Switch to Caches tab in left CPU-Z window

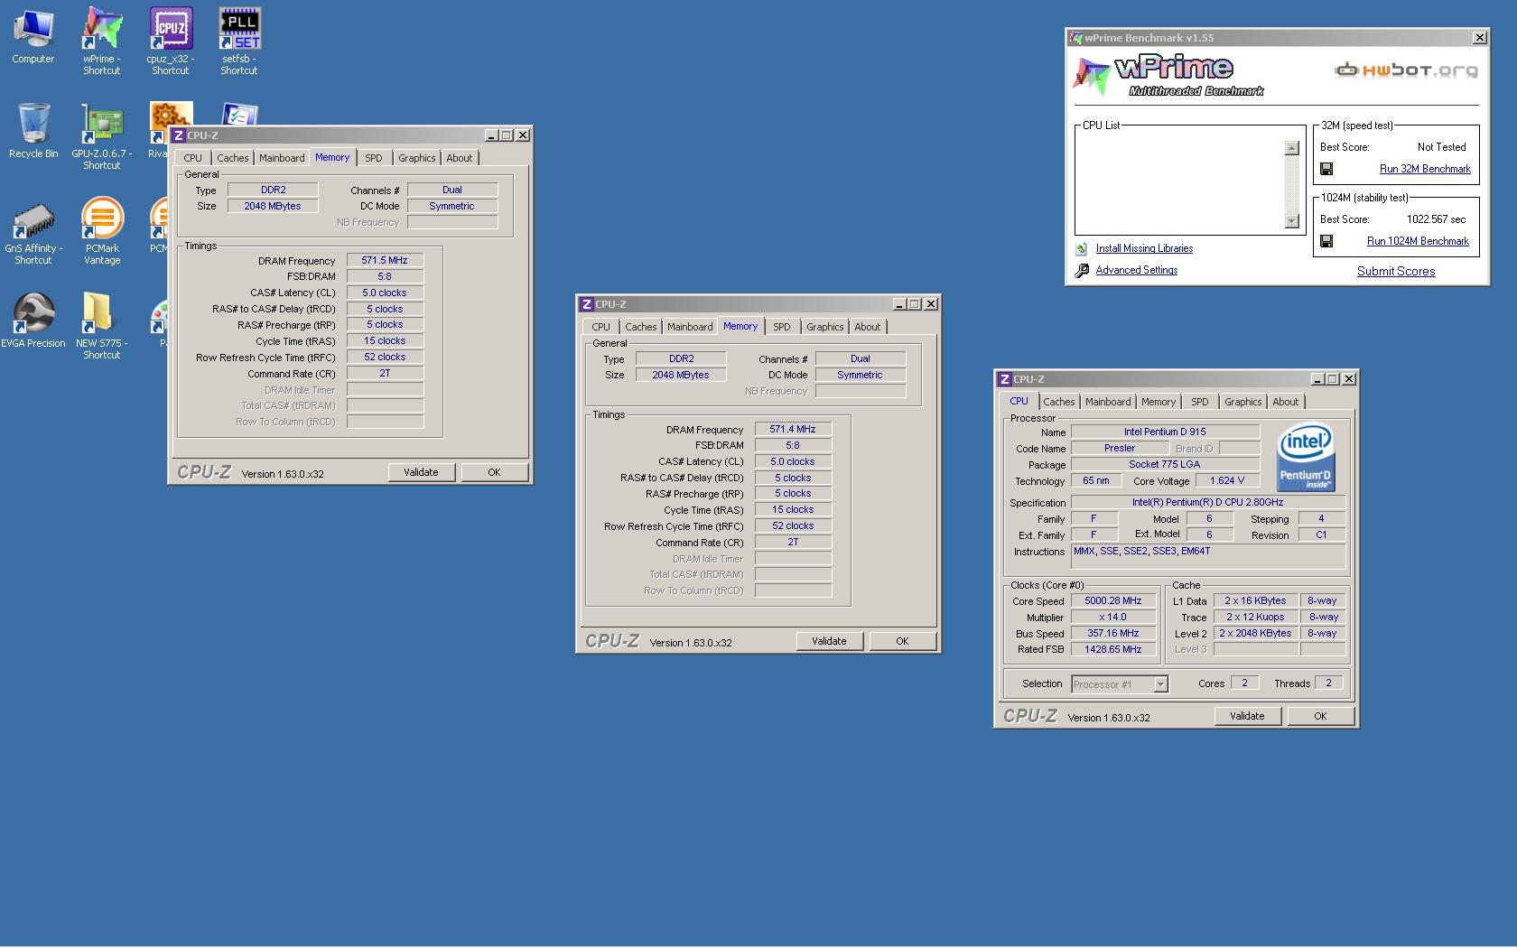tap(233, 158)
